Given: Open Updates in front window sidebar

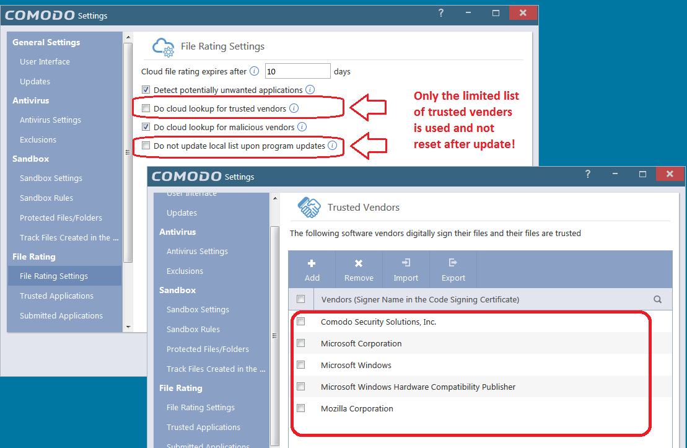Looking at the screenshot, I should click(182, 213).
